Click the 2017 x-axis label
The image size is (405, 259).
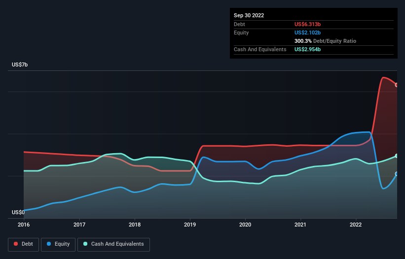[x=79, y=225]
